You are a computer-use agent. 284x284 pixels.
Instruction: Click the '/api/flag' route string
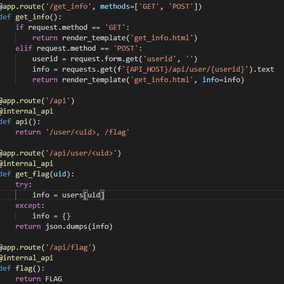(x=68, y=248)
